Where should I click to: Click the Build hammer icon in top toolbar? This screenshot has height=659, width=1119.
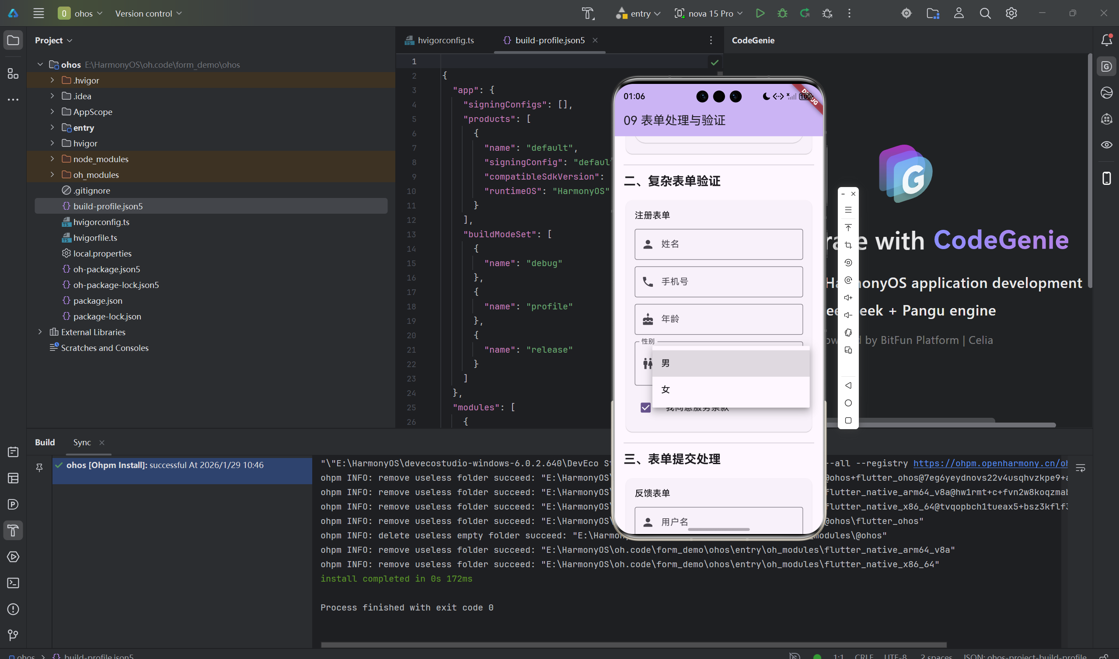click(x=588, y=13)
